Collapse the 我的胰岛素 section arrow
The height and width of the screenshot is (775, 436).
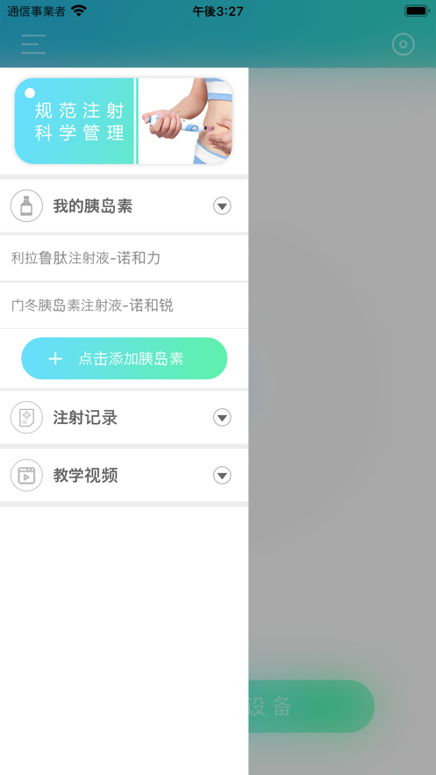click(x=222, y=205)
